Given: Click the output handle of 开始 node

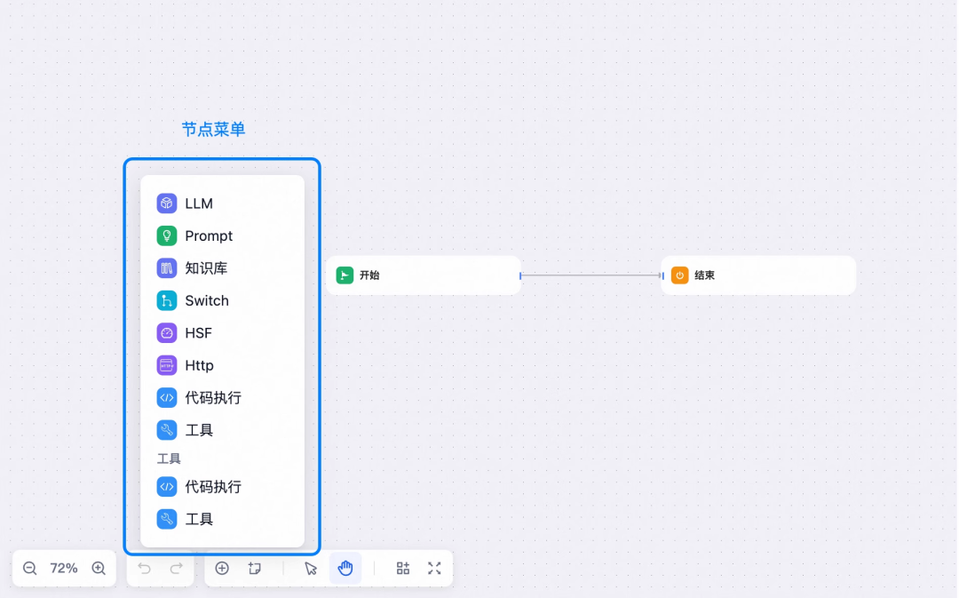Looking at the screenshot, I should 520,276.
